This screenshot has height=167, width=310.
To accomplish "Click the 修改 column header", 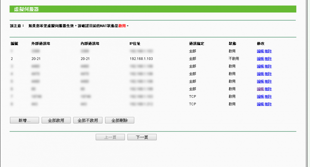I will tap(260, 43).
